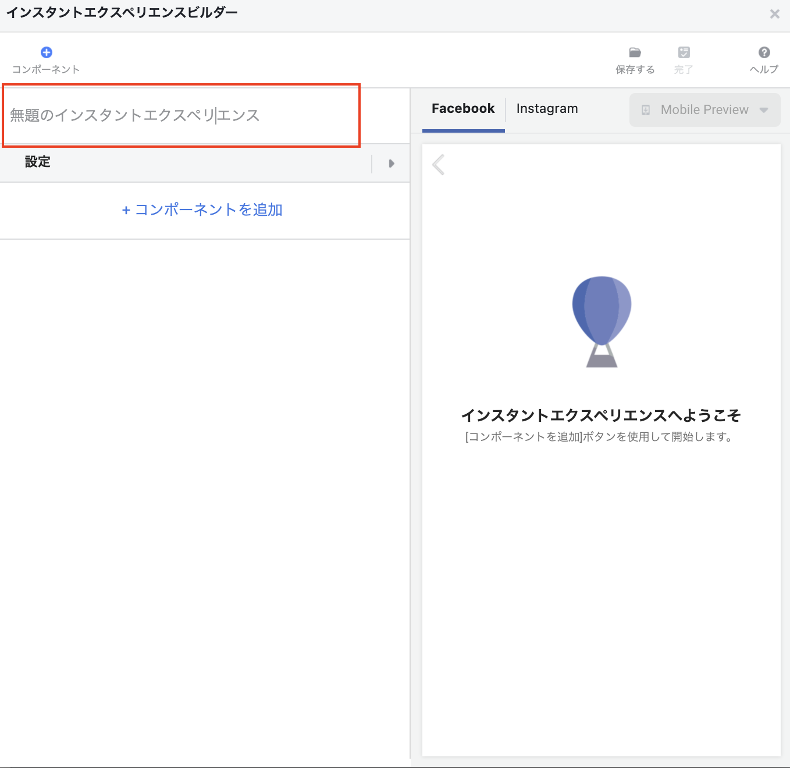
Task: Click the Mobile Preview label text
Action: [x=704, y=110]
